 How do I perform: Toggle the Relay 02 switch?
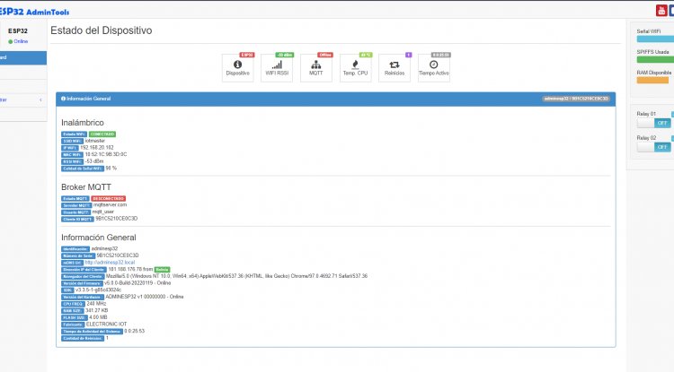653,147
